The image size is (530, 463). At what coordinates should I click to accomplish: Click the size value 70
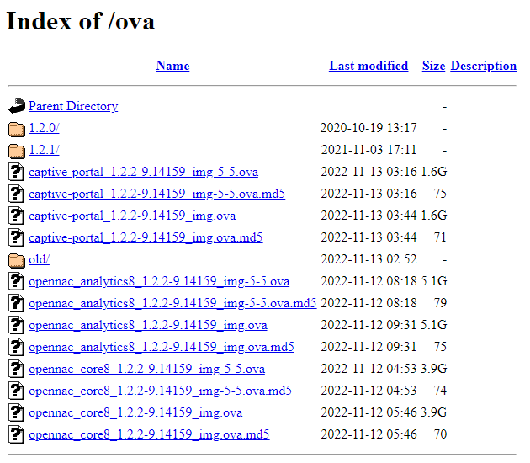440,434
